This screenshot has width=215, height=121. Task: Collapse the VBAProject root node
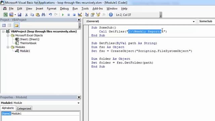3,32
